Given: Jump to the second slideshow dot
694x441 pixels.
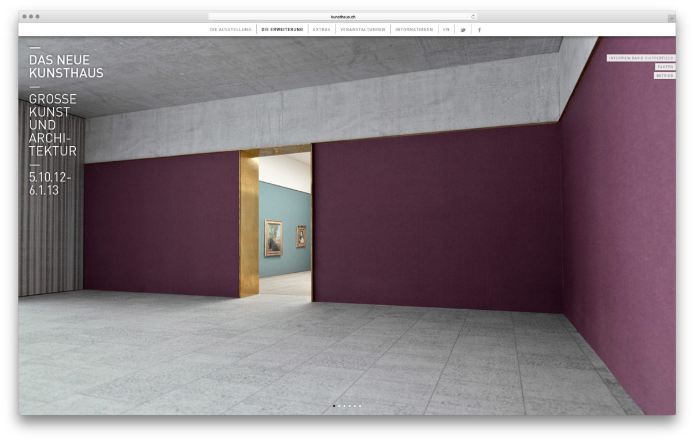Looking at the screenshot, I should tap(339, 406).
